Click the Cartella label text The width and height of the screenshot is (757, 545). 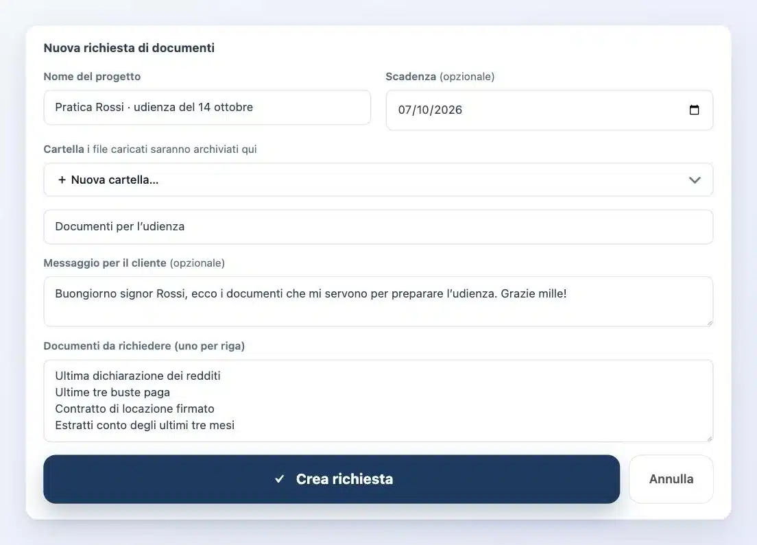pos(64,149)
